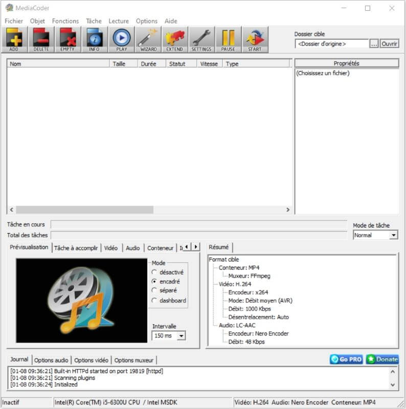Open the Lecture menu
This screenshot has width=406, height=409.
119,21
